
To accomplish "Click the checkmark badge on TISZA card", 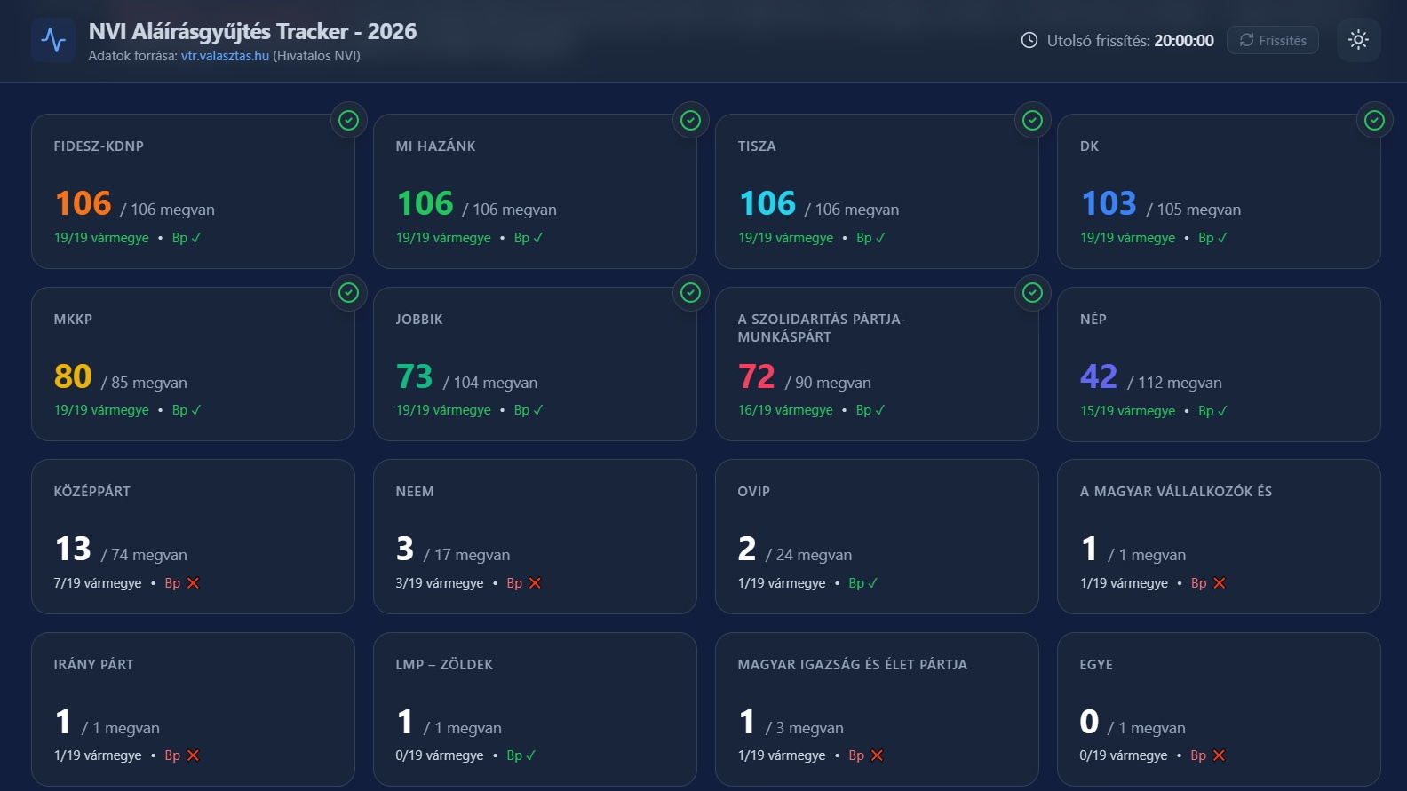I will (x=1032, y=120).
